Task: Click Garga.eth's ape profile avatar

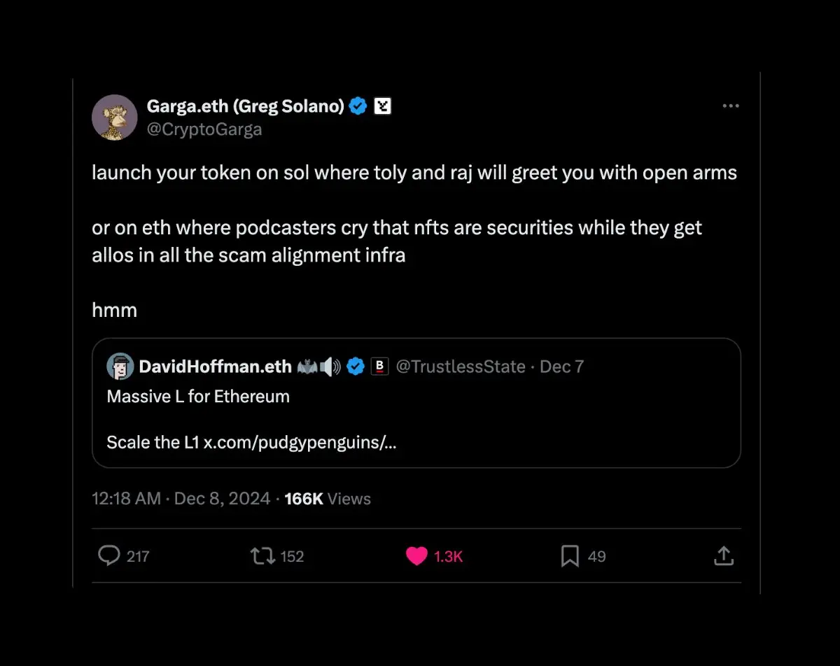Action: pos(114,117)
